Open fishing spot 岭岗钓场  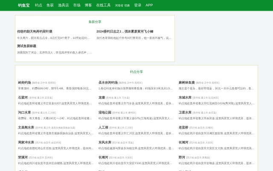pyautogui.click(x=24, y=83)
